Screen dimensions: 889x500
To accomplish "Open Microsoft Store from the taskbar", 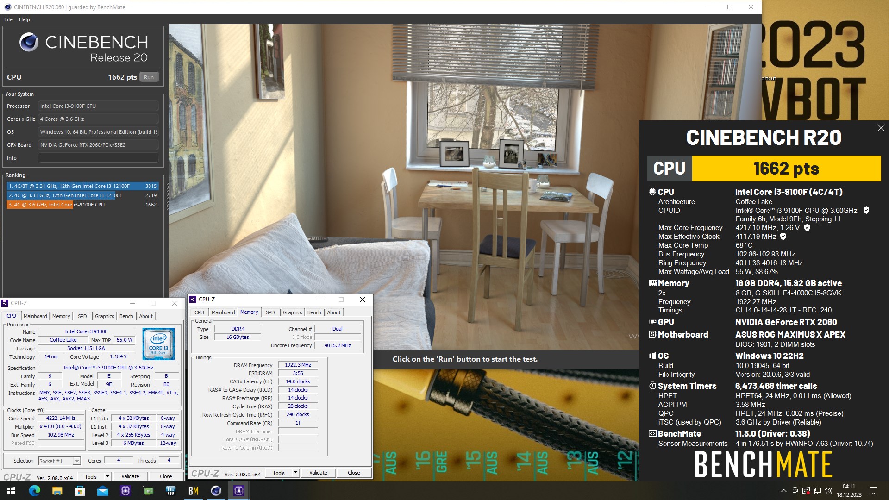I will pos(80,491).
